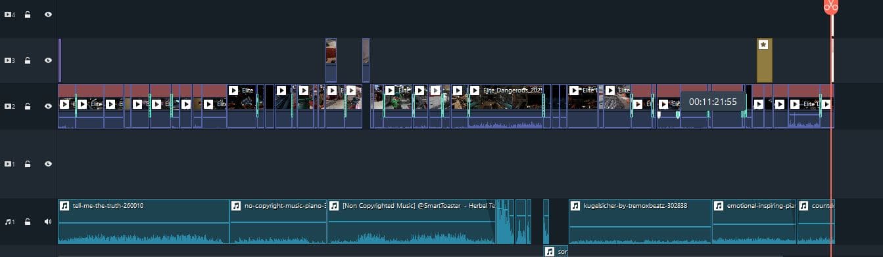Lock video track 3
Image resolution: width=883 pixels, height=257 pixels.
point(28,60)
